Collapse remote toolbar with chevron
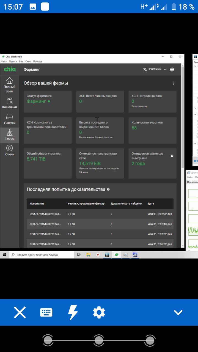The width and height of the screenshot is (198, 352). click(178, 312)
